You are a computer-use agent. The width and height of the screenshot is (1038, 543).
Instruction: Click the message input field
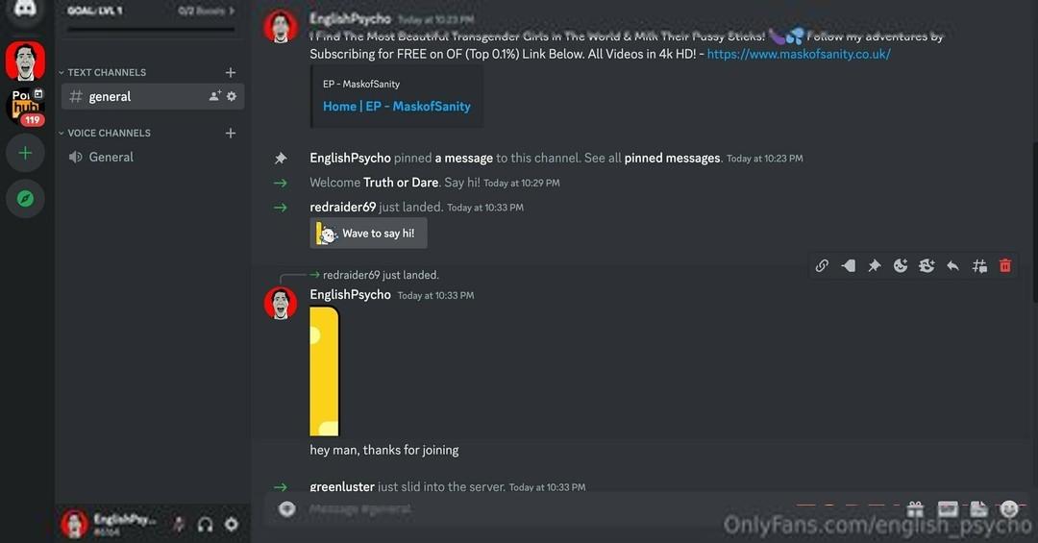tap(530, 508)
